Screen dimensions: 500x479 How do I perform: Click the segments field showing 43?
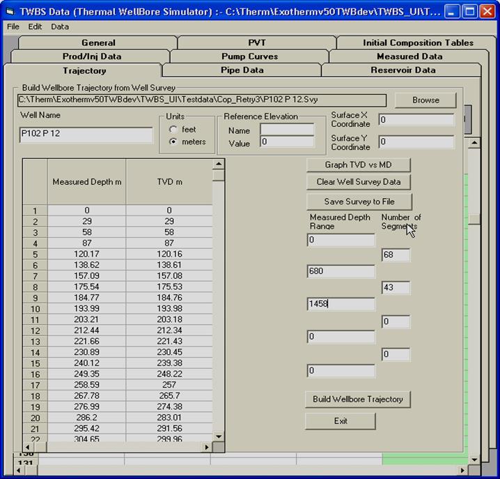(396, 287)
